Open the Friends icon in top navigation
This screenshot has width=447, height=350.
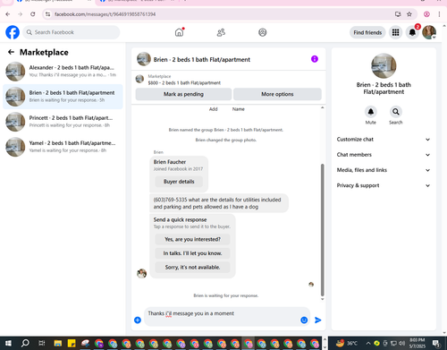221,32
